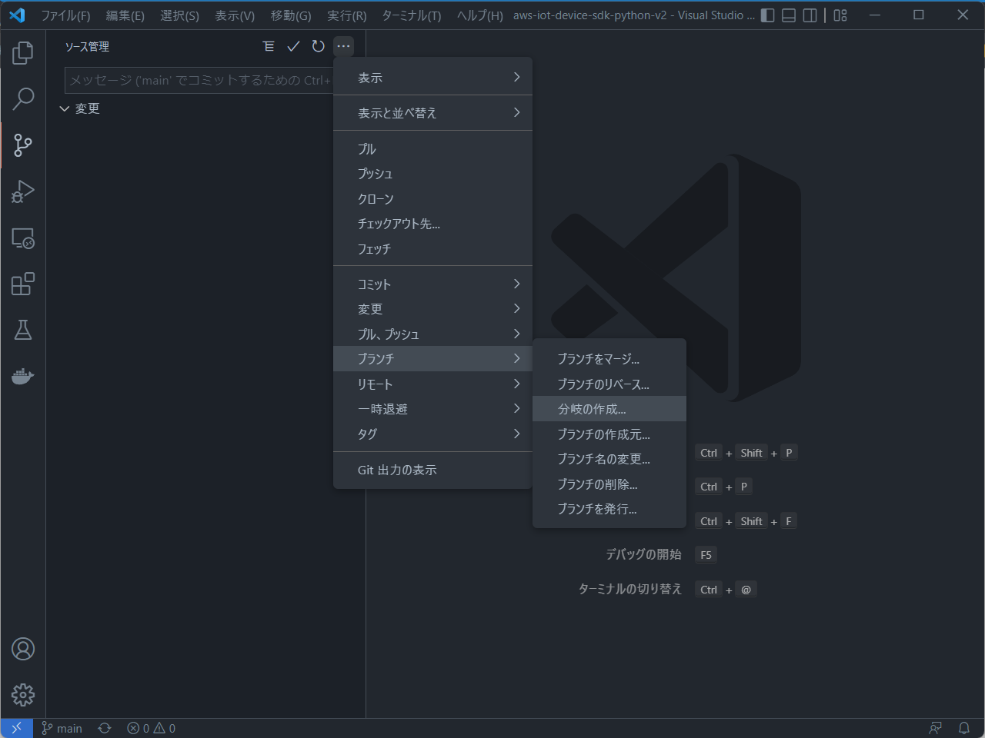The width and height of the screenshot is (985, 738).
Task: Select 分岐の作成... from branch submenu
Action: point(592,409)
